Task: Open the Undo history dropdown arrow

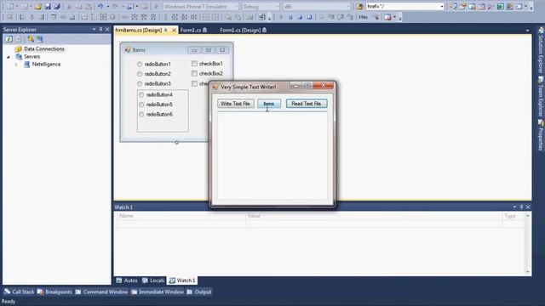Action: tap(107, 7)
